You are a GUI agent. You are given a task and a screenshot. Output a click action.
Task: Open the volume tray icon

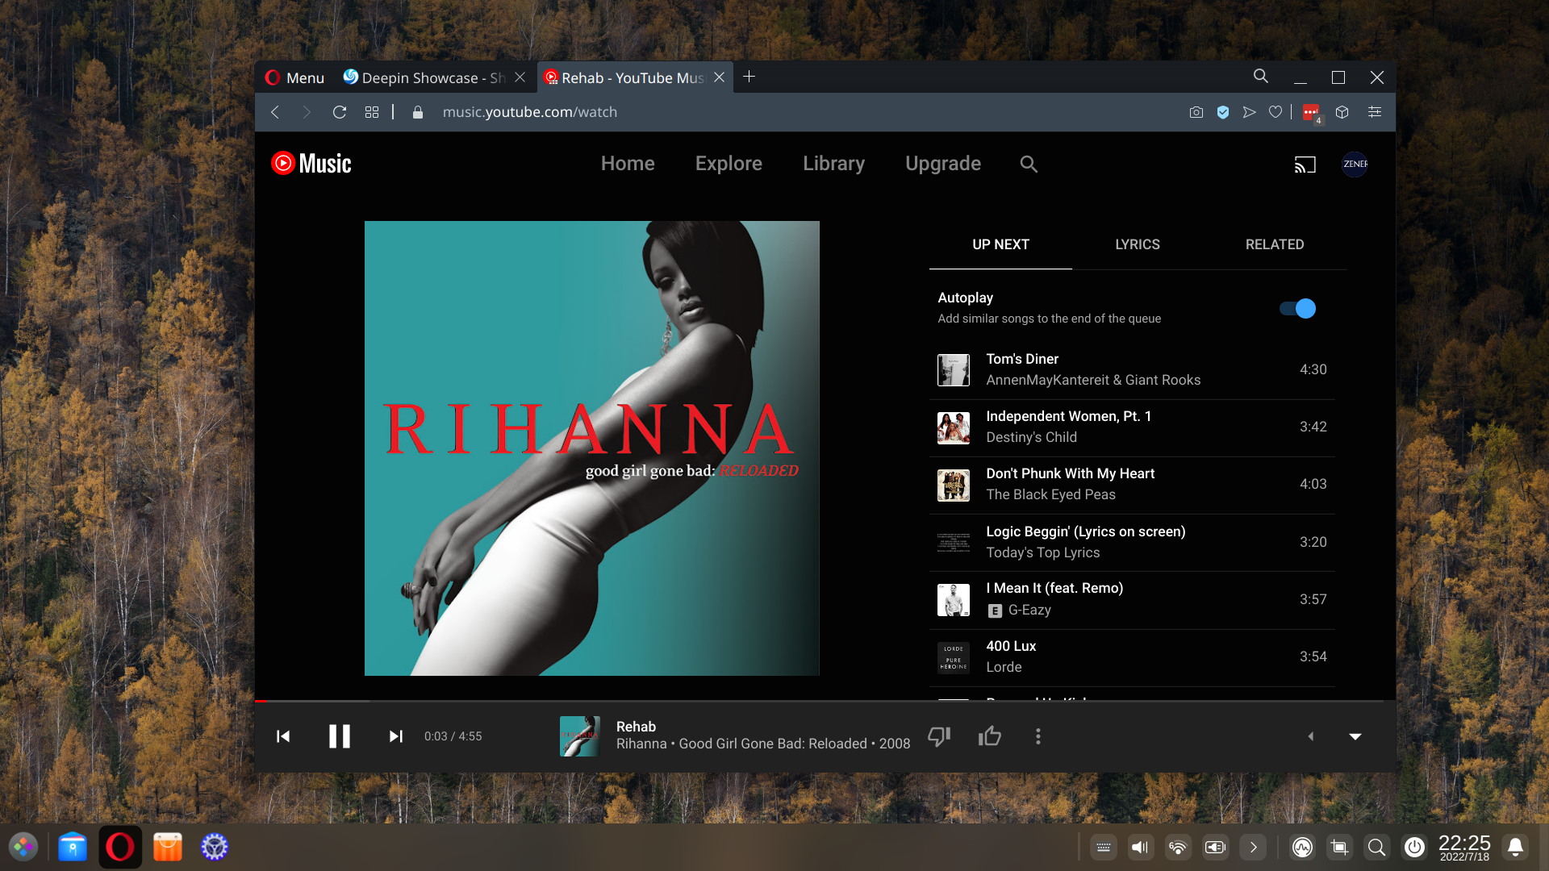1140,847
